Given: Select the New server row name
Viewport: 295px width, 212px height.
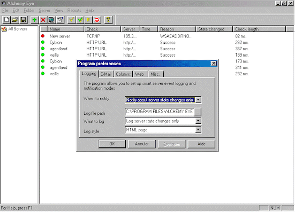Looking at the screenshot, I should [59, 36].
